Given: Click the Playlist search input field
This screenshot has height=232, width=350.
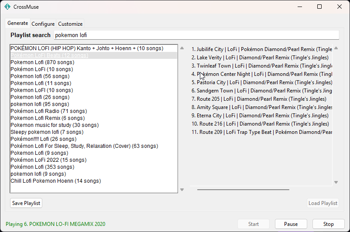Looking at the screenshot, I should tap(196, 35).
